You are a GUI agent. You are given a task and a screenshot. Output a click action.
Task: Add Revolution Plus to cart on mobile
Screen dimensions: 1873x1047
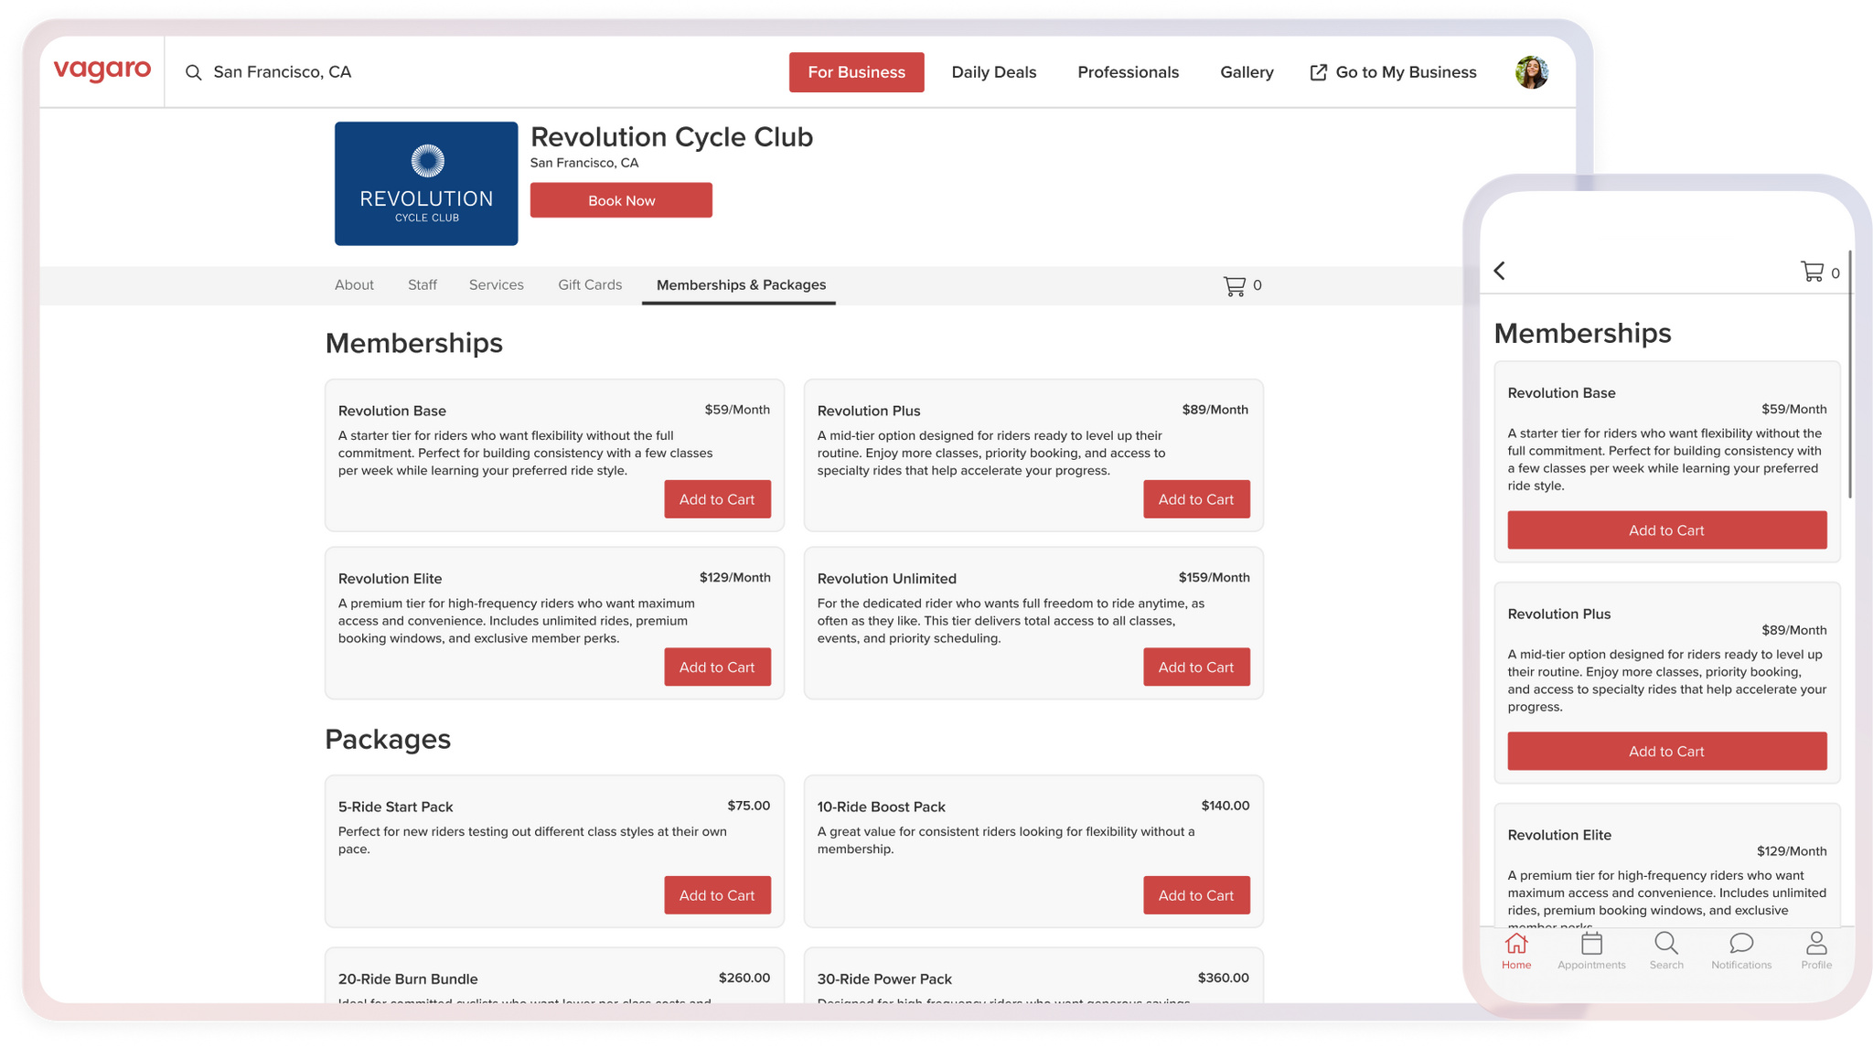(1667, 752)
